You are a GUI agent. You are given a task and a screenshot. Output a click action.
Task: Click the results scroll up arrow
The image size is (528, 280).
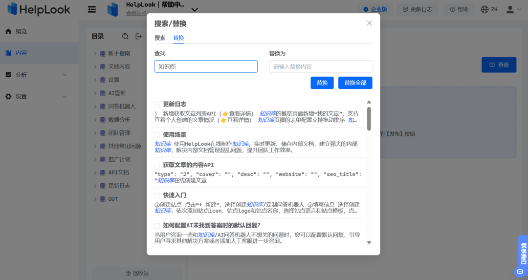click(369, 102)
